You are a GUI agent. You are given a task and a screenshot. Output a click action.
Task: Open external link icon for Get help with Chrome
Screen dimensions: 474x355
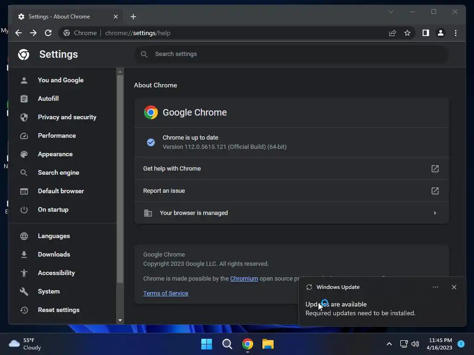click(x=435, y=168)
